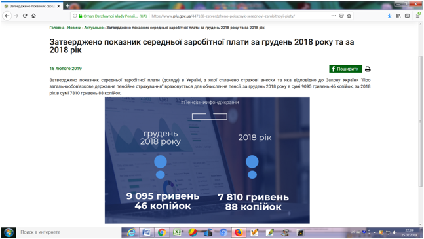The image size is (424, 239).
Task: Open Firefox hamburger menu
Action: pos(418,16)
